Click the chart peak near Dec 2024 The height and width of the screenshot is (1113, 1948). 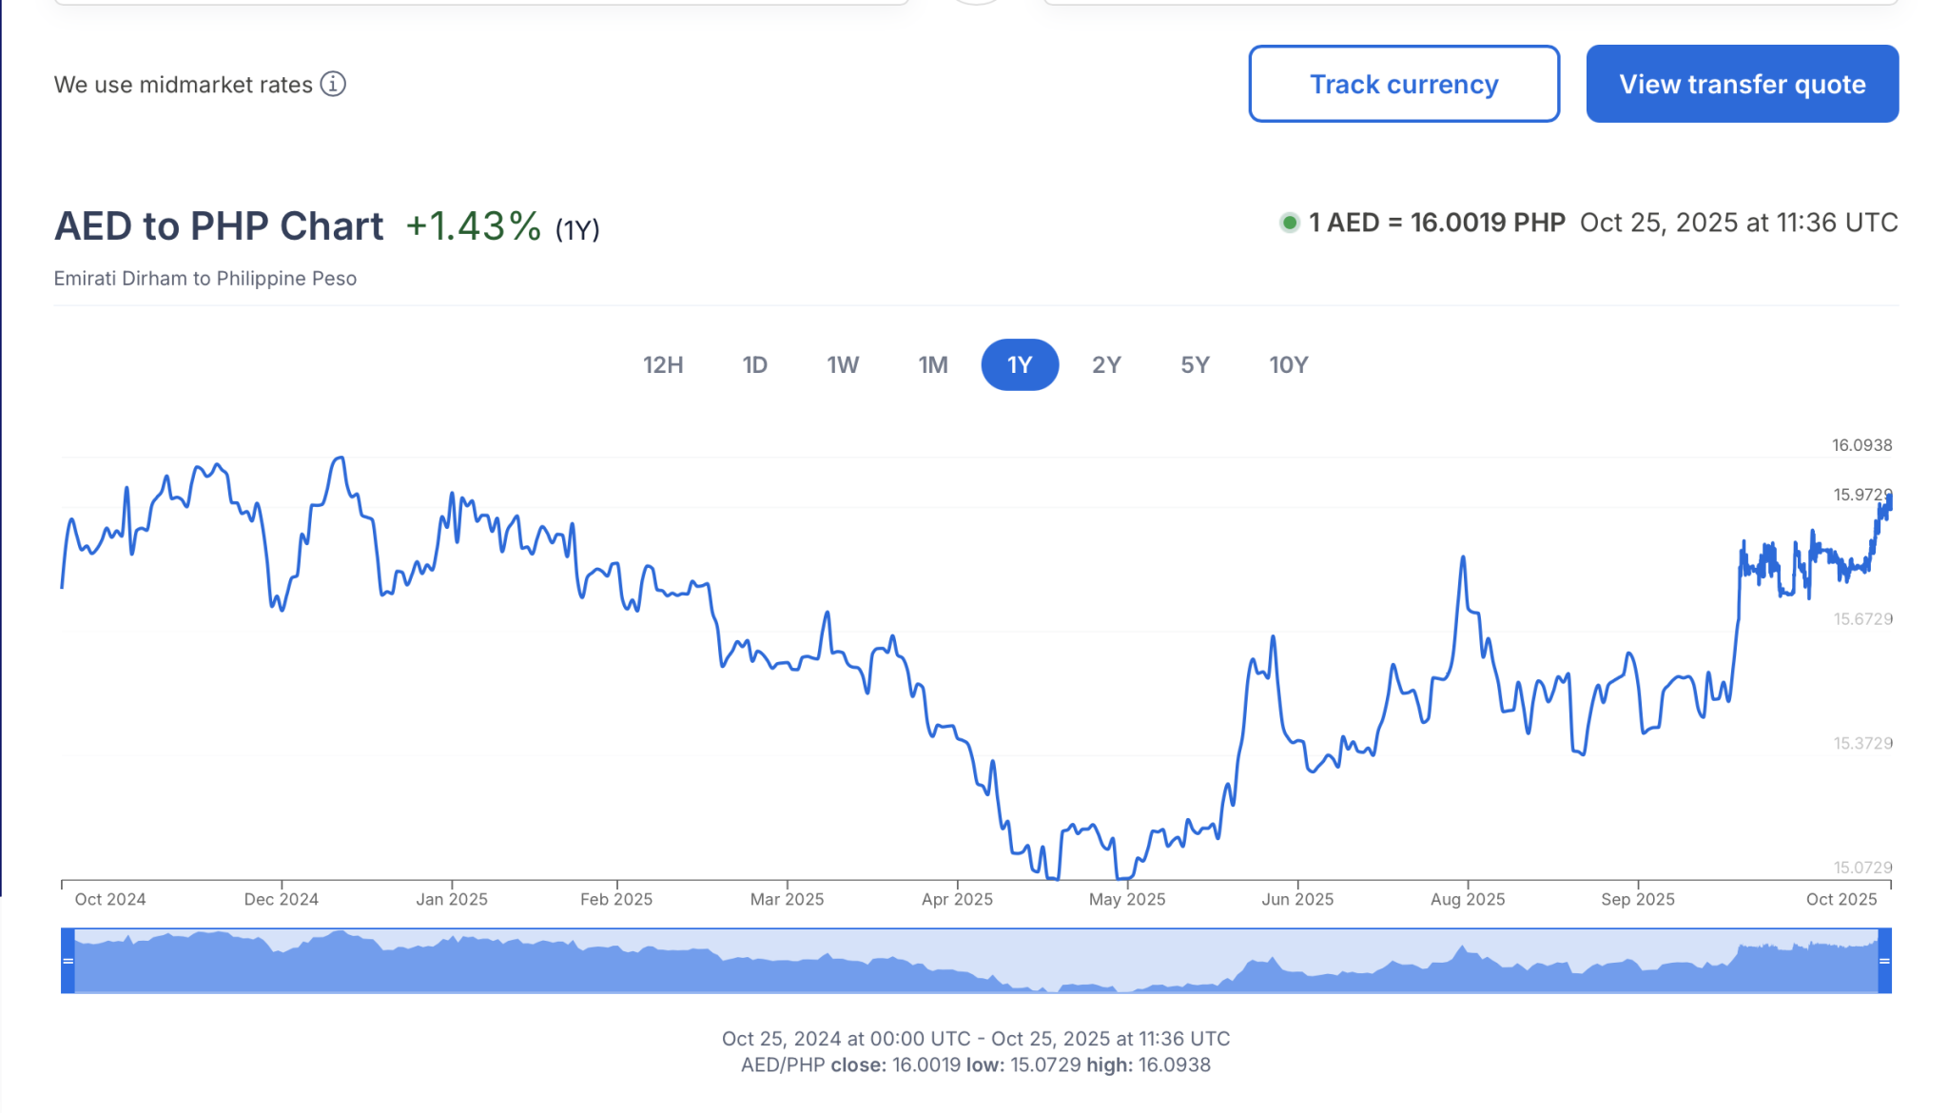339,459
